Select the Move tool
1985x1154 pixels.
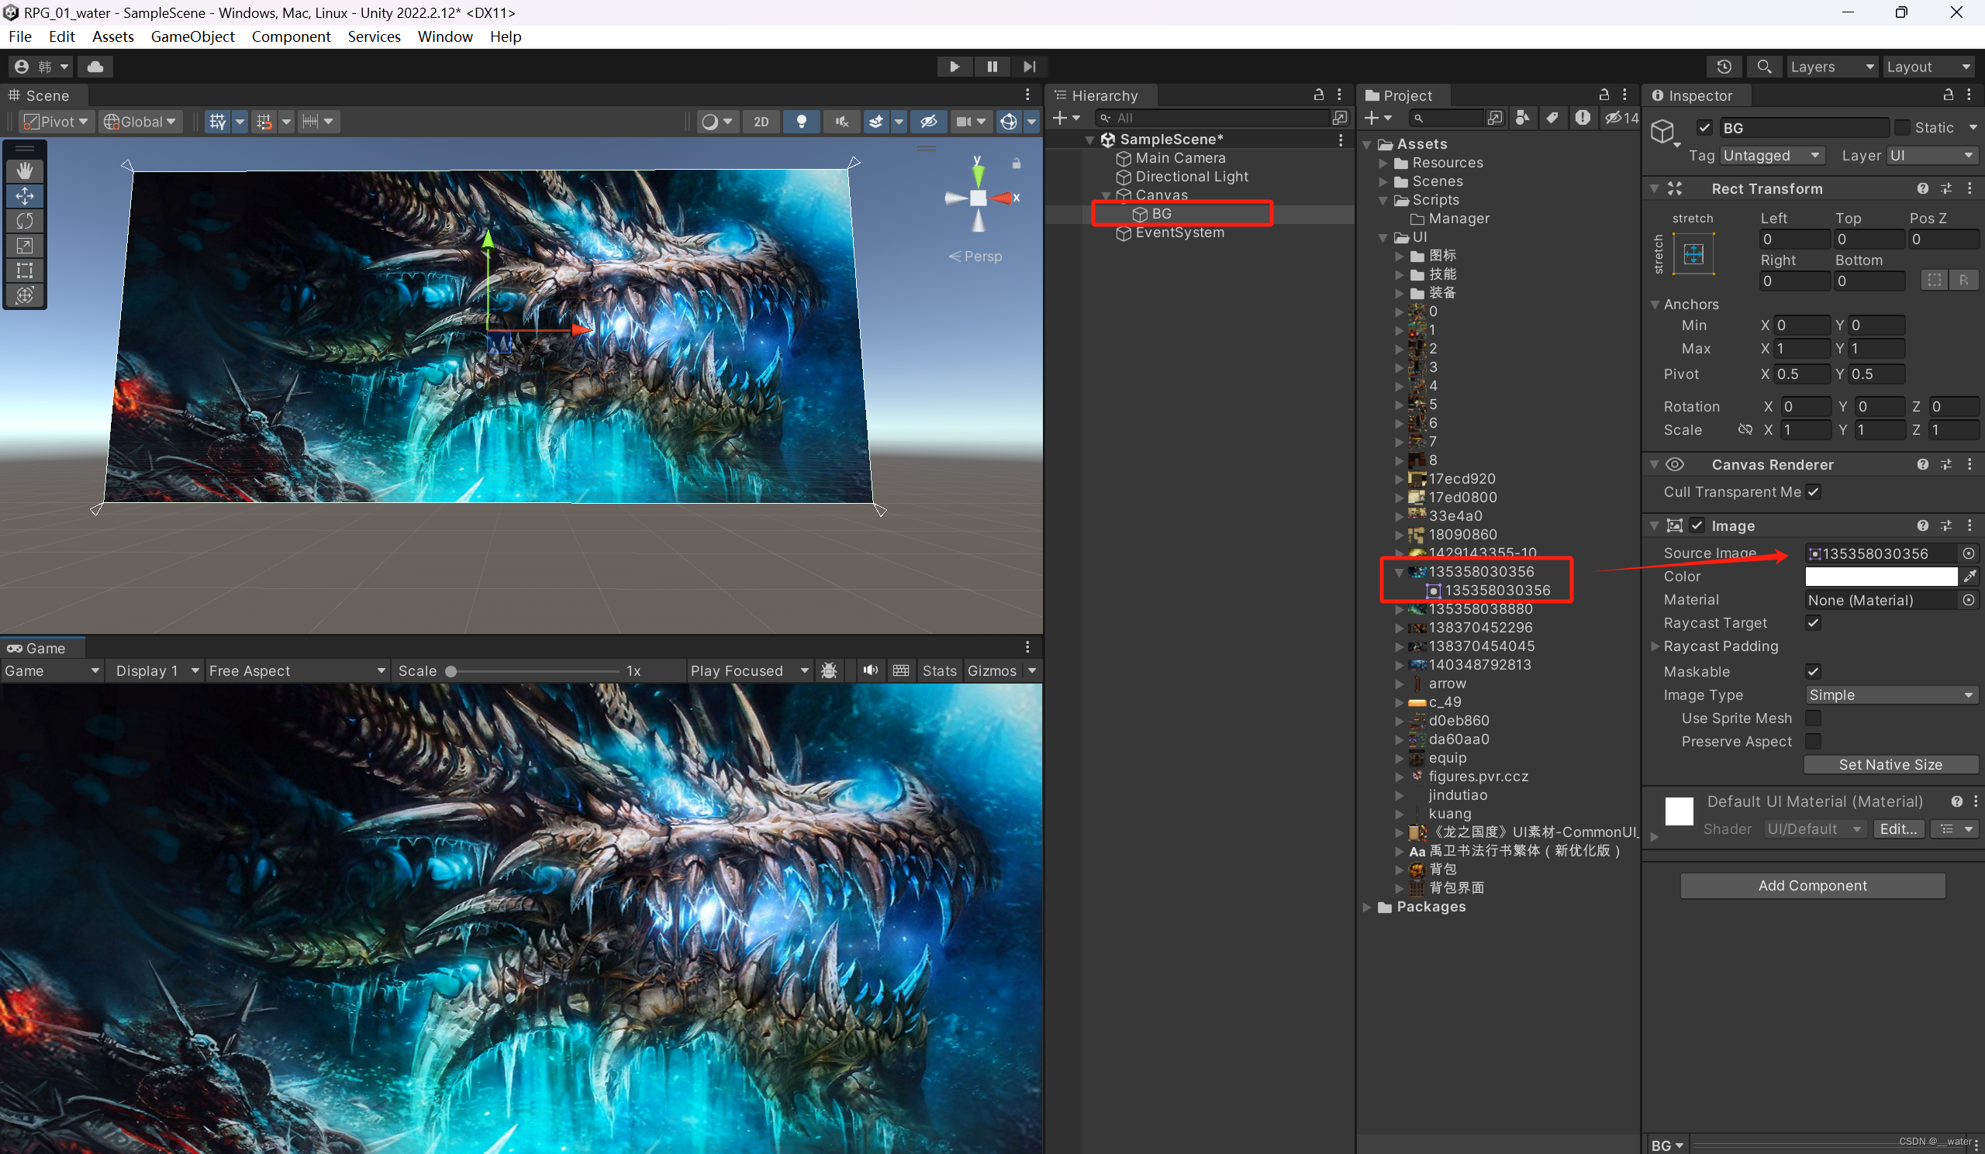(24, 195)
